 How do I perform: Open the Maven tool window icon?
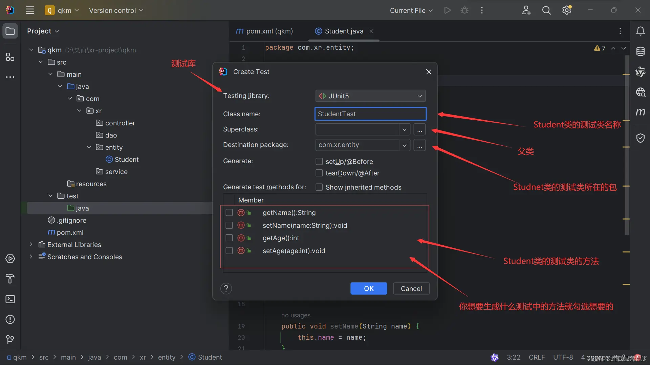coord(640,112)
